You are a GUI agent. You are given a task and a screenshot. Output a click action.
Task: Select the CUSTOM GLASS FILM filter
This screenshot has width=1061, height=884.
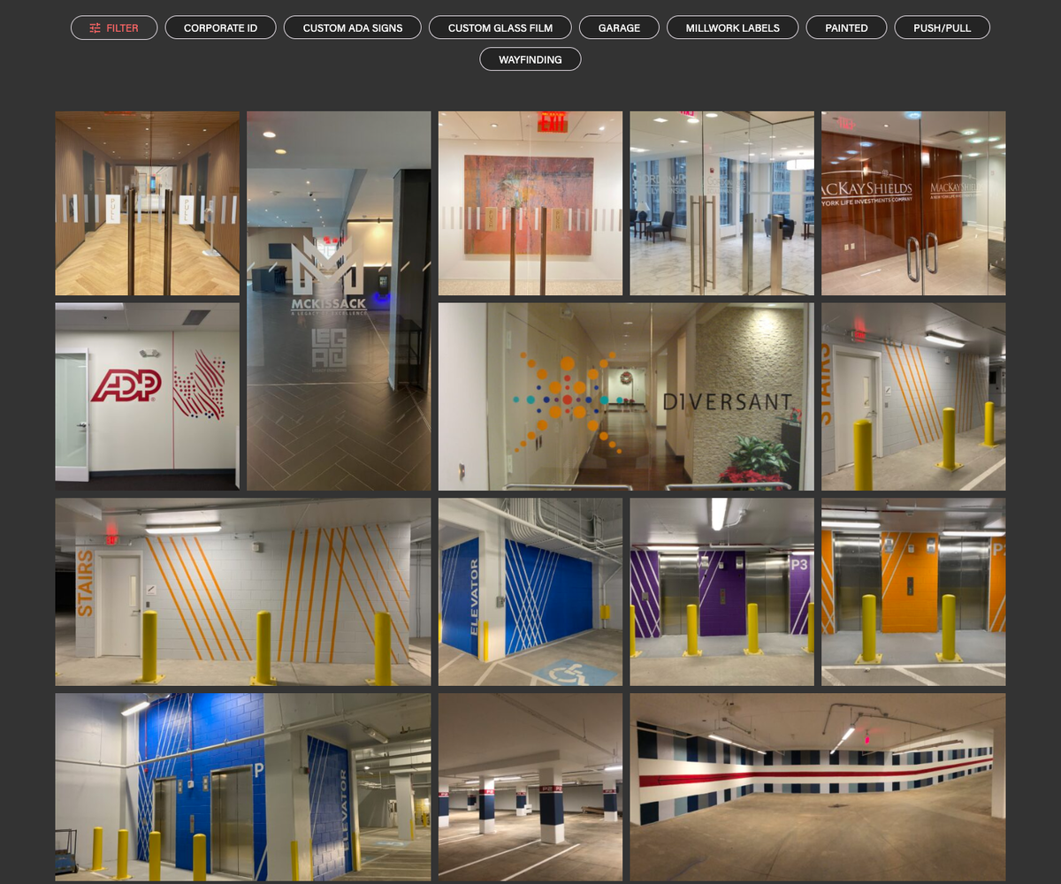[x=500, y=28]
